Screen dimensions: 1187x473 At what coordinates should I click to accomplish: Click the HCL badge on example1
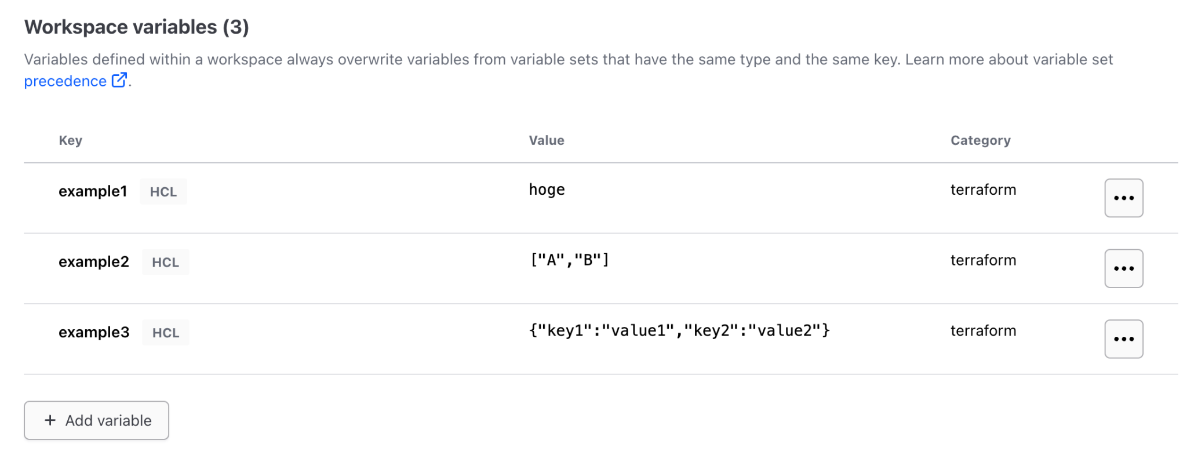coord(163,191)
